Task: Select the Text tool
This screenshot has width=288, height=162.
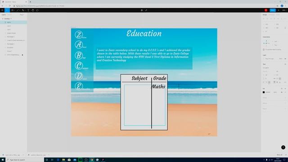Action: click(x=28, y=10)
